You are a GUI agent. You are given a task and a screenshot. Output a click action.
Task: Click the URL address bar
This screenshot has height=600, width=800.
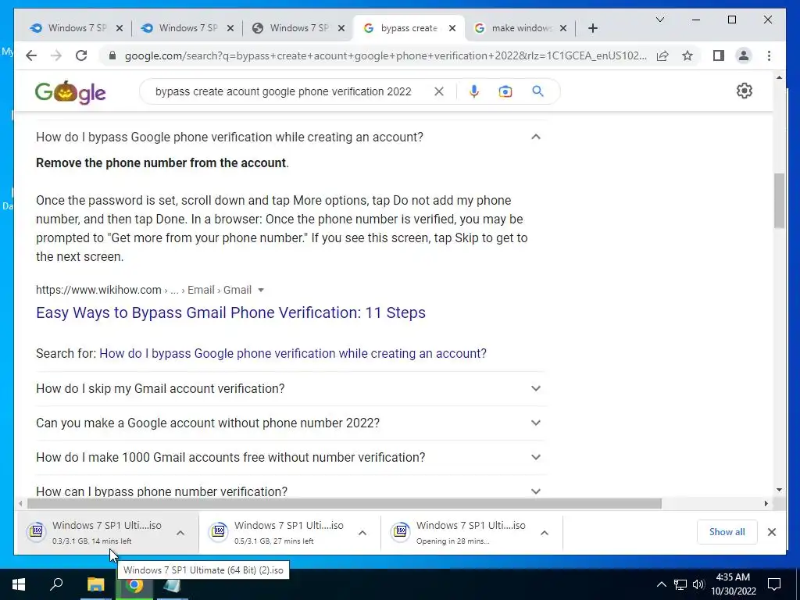coord(386,55)
